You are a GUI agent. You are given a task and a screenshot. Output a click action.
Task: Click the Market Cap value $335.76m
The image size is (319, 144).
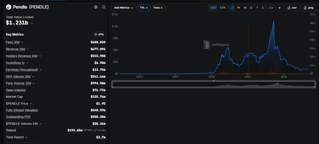[x=98, y=97]
